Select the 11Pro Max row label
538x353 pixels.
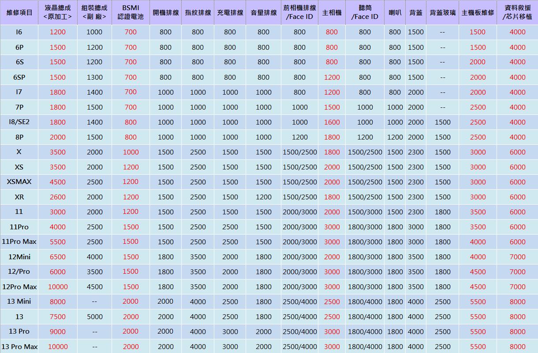click(x=19, y=242)
